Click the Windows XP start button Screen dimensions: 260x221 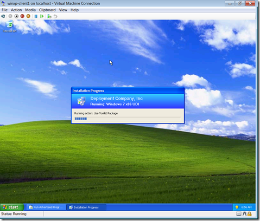pos(12,207)
